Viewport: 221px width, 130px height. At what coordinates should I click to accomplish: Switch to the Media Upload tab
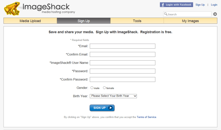[30, 21]
